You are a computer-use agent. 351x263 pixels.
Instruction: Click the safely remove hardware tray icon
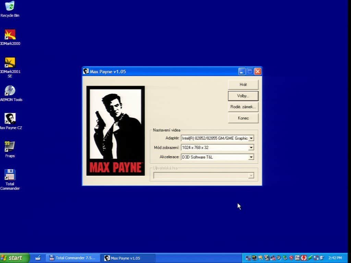pyautogui.click(x=285, y=258)
